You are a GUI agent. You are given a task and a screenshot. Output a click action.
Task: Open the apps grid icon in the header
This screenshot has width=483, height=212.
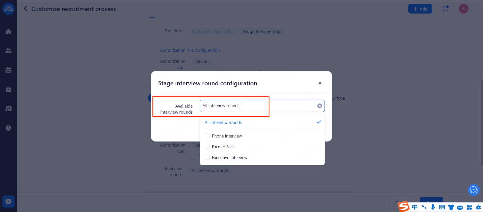pos(446,9)
